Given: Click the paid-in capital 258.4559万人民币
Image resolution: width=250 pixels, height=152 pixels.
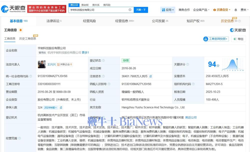Looking at the screenshot, I should (x=217, y=76).
